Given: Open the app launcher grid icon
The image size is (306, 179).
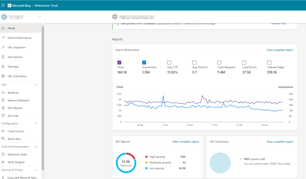Looking at the screenshot, I should tap(3, 5).
